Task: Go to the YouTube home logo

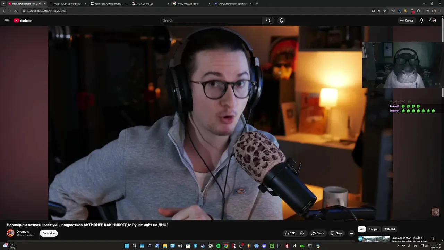Action: click(23, 20)
